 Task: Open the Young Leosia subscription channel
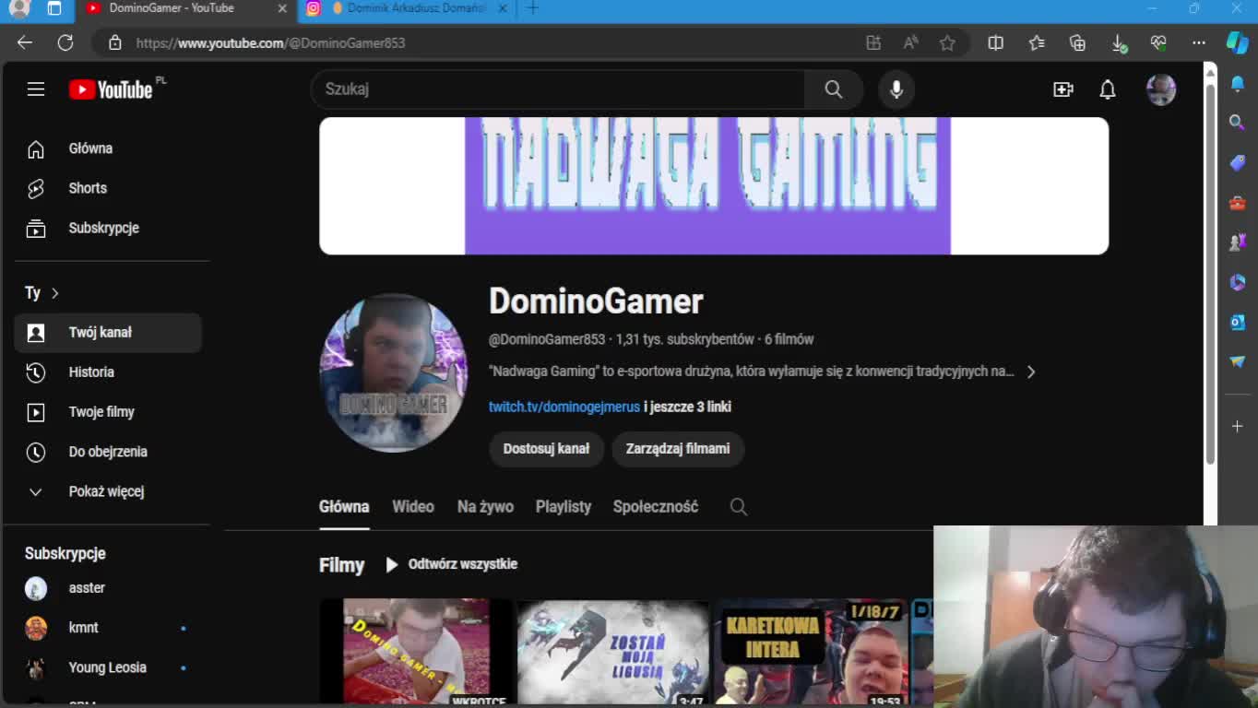pyautogui.click(x=108, y=667)
